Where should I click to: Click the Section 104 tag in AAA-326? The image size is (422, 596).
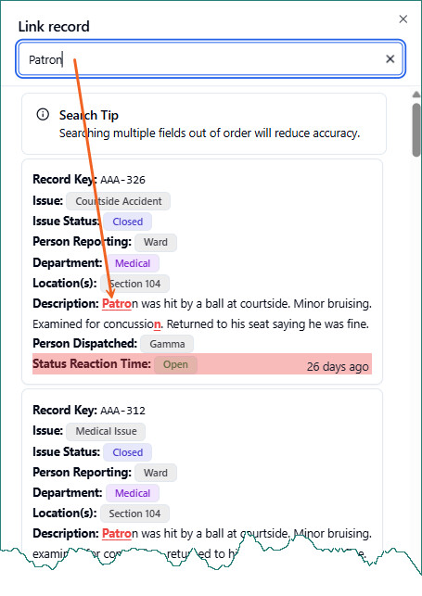coord(135,284)
